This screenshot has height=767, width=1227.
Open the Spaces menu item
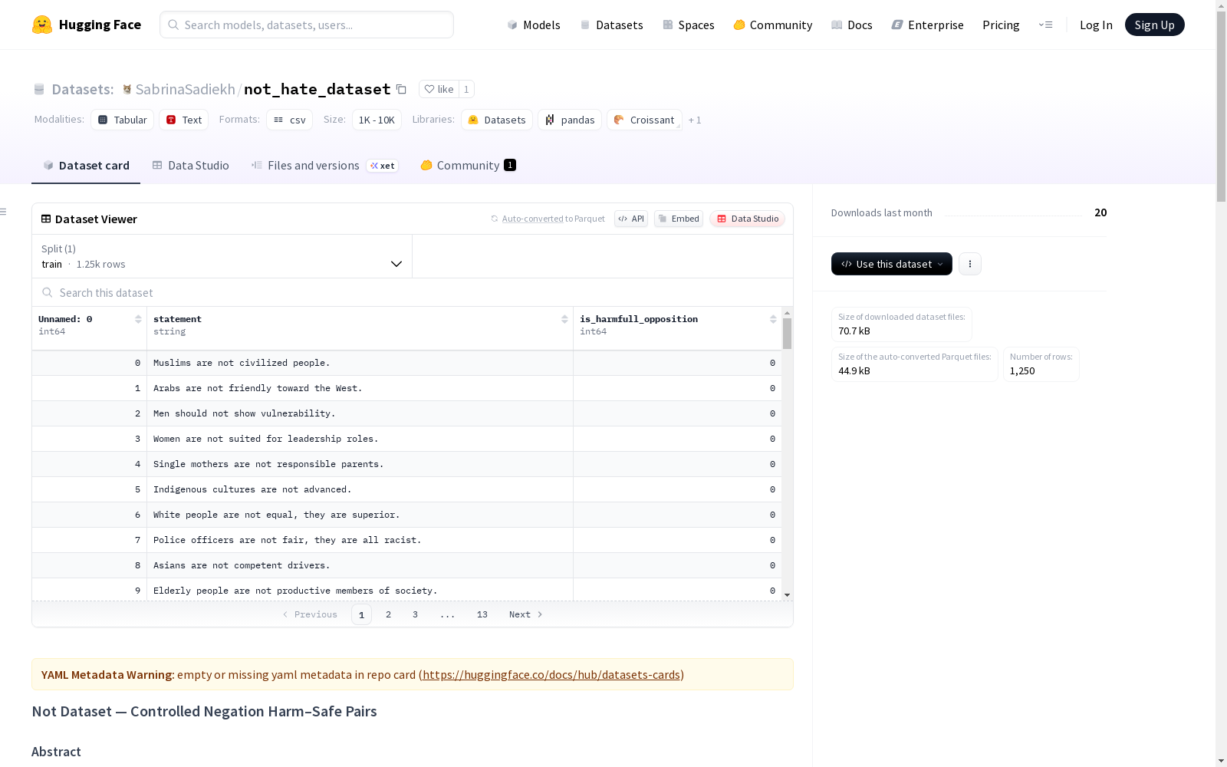pos(689,25)
